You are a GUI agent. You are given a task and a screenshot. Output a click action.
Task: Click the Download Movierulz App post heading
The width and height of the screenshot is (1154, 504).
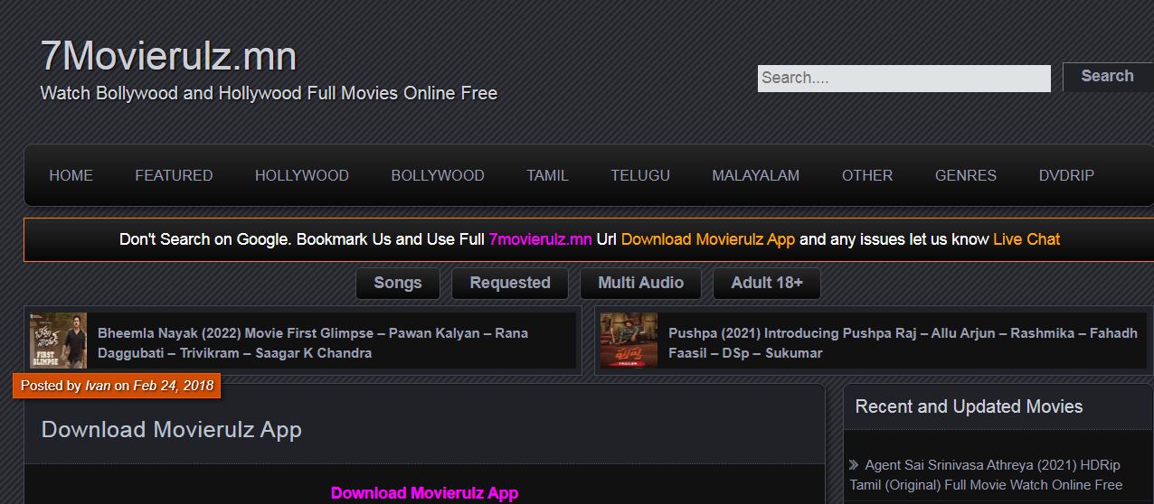[x=172, y=430]
